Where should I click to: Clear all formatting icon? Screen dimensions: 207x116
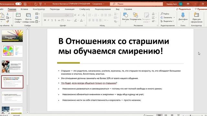click(83, 15)
